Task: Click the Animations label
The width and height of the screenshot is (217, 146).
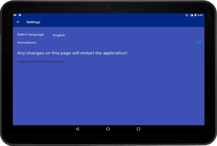Action: (x=27, y=43)
